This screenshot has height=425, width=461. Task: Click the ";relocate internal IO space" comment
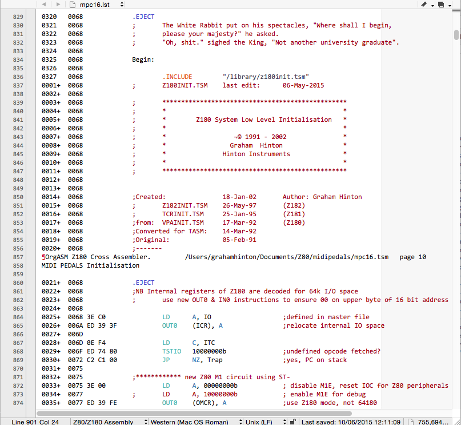pos(334,325)
